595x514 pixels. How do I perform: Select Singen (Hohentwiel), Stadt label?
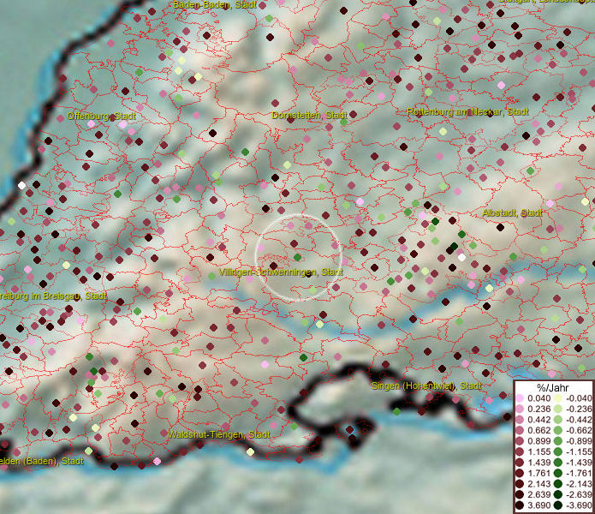426,386
